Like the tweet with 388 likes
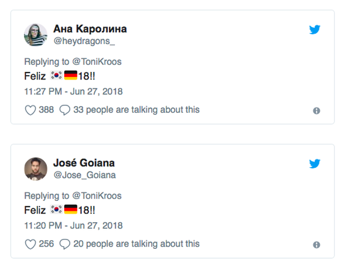The image size is (338, 263). [x=31, y=110]
